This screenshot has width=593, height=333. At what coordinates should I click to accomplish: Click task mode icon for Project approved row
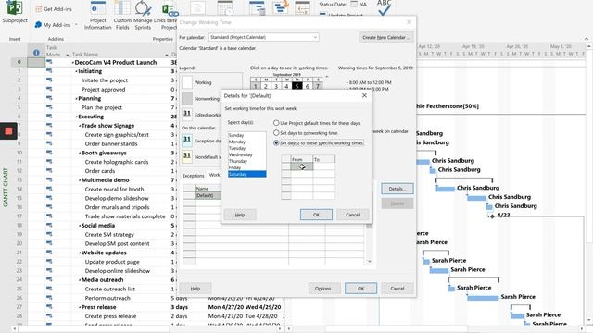point(49,89)
